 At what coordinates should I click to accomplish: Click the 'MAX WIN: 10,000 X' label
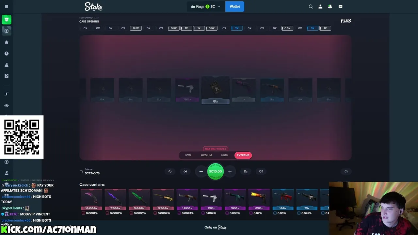[216, 149]
